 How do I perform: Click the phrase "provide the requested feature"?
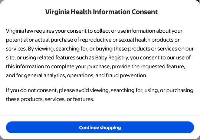click(148, 66)
